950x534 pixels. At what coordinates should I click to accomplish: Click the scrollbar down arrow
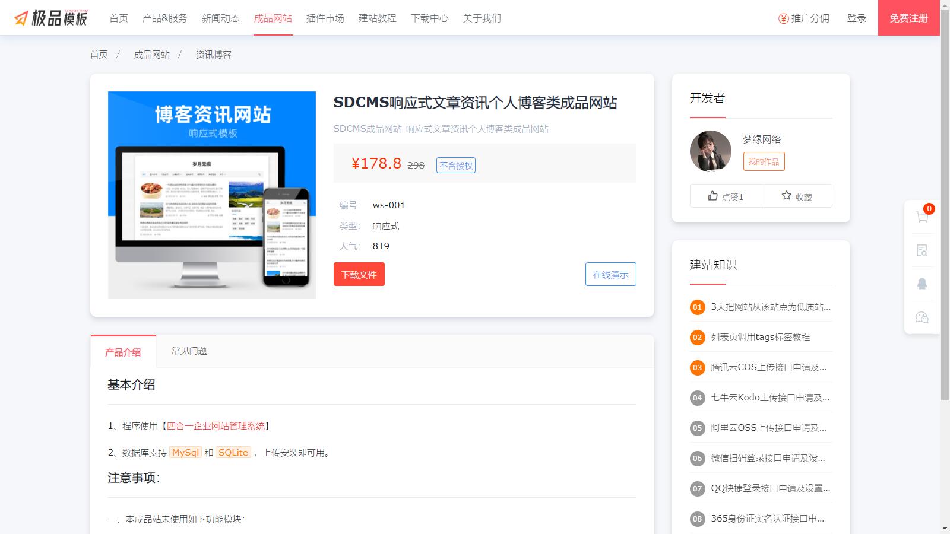pos(945,529)
